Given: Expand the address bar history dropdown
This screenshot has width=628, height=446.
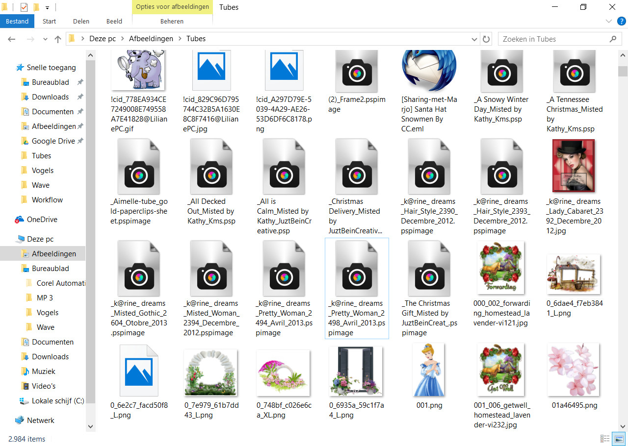Looking at the screenshot, I should pyautogui.click(x=474, y=39).
